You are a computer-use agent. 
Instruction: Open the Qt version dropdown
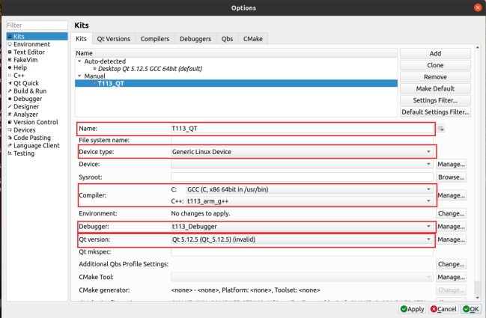point(302,239)
